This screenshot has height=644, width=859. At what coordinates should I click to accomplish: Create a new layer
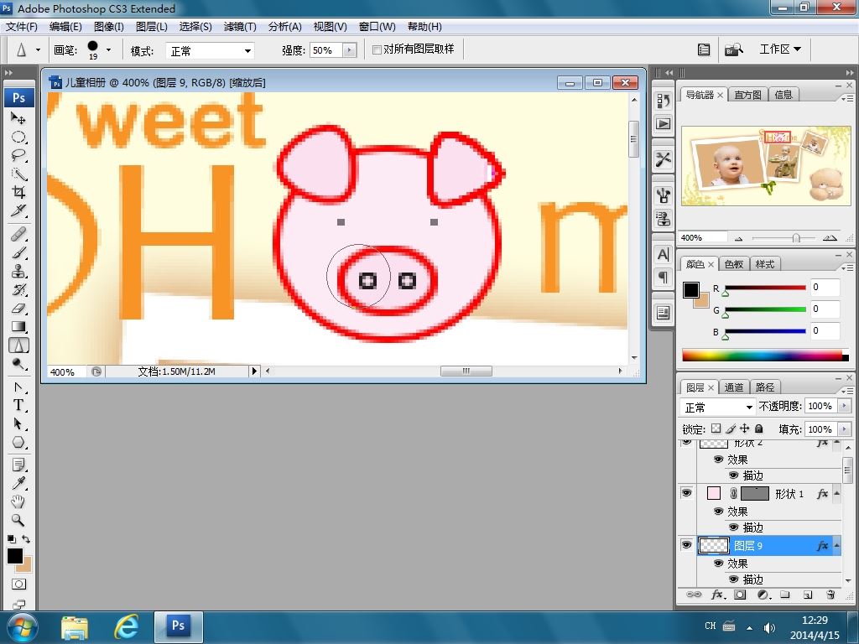808,595
